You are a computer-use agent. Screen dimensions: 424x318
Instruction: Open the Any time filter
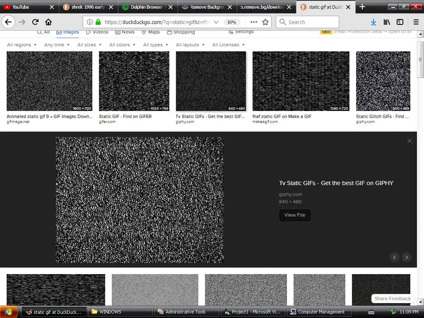coord(57,45)
